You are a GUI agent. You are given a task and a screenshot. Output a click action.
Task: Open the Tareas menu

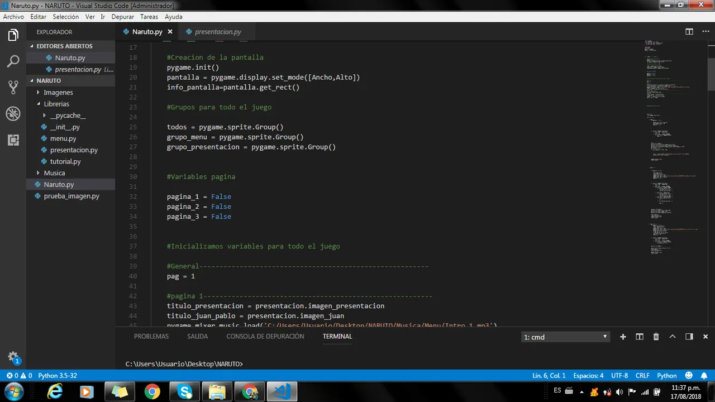[149, 17]
